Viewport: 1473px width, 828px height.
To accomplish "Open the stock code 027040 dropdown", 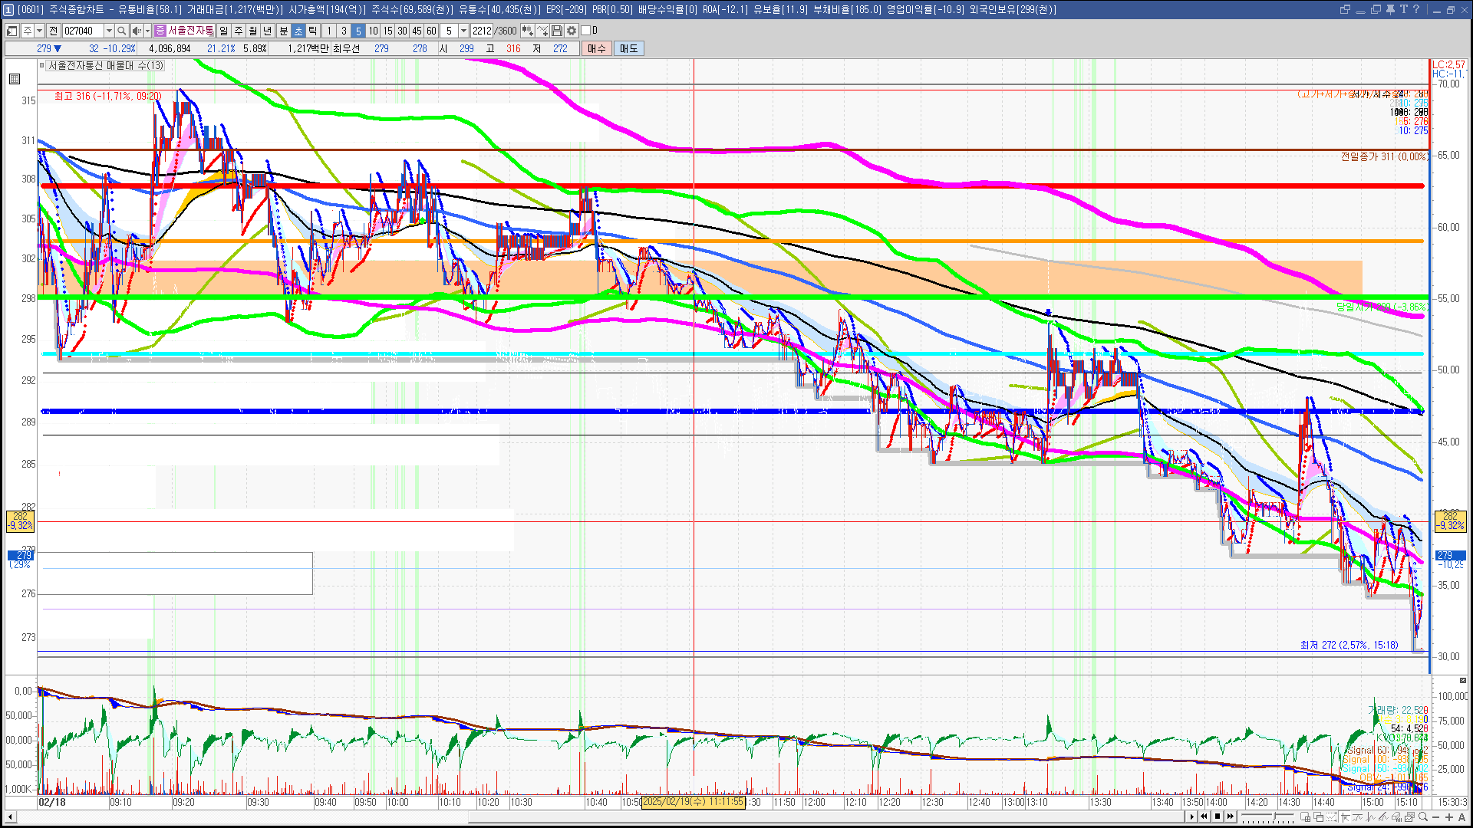I will tap(109, 31).
